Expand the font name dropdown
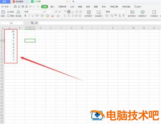This screenshot has height=124, width=161. 42,12
